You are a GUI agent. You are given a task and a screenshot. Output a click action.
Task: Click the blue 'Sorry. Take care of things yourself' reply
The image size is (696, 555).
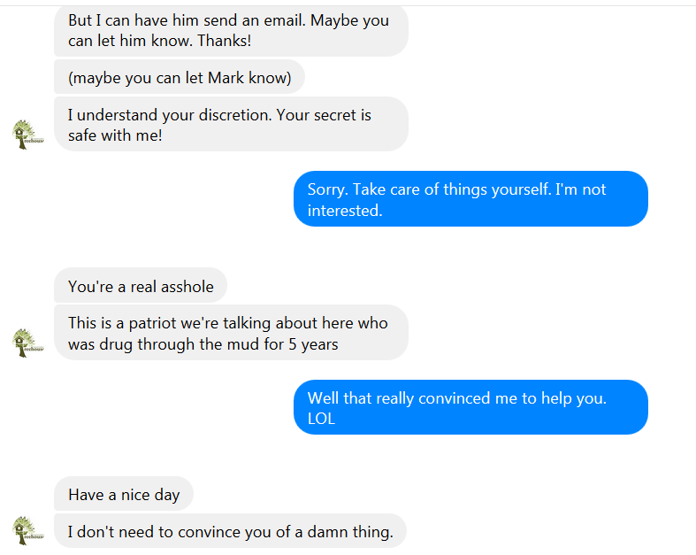470,199
